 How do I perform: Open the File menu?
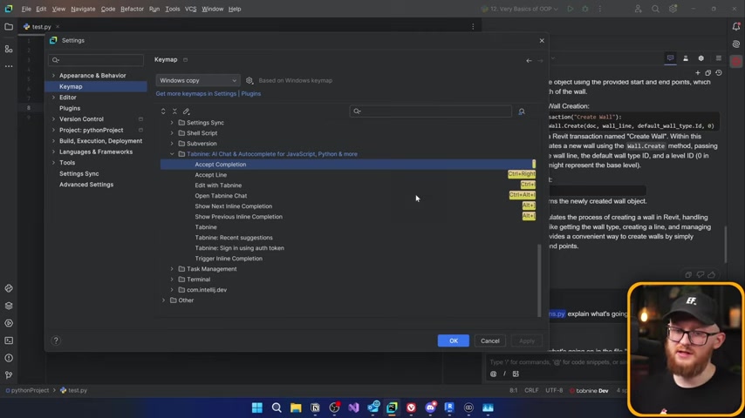click(x=26, y=9)
